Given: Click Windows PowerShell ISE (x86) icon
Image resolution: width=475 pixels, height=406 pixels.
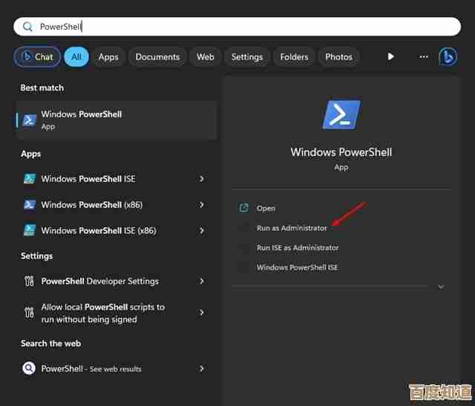Looking at the screenshot, I should click(x=30, y=231).
